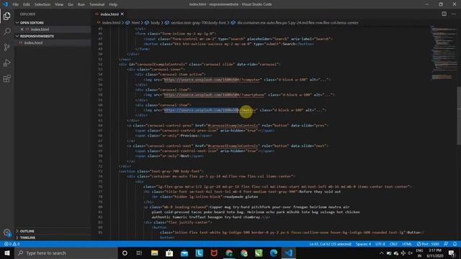The image size is (461, 259).
Task: Open the feedback icon in status bar
Action: 446,244
